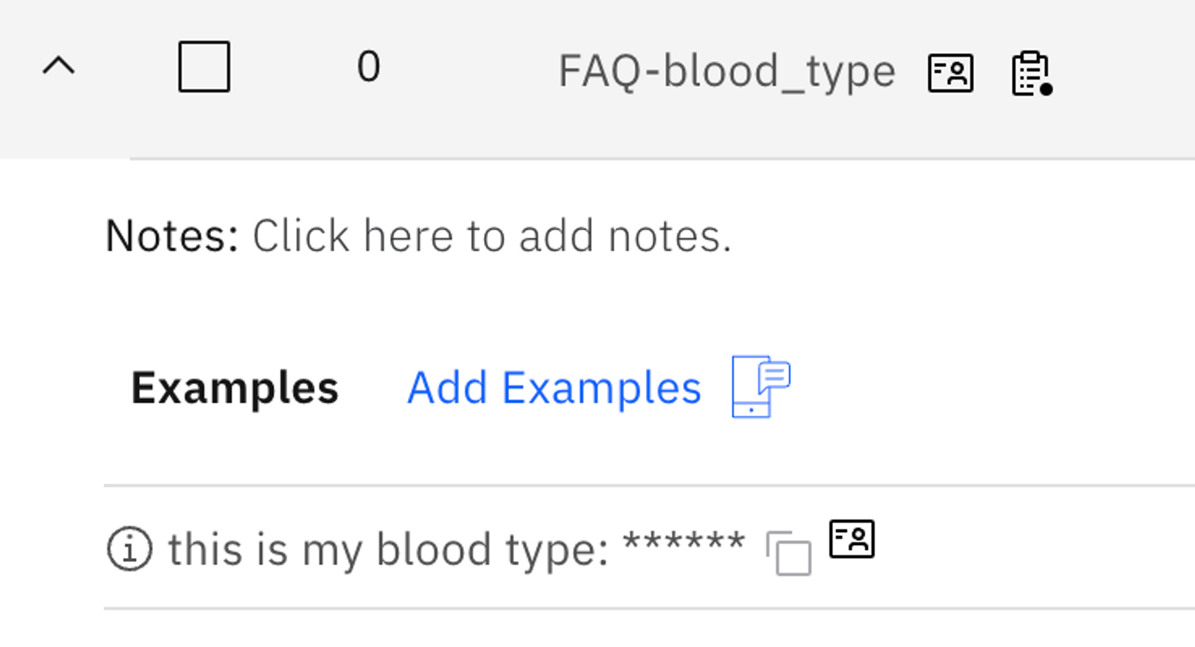Click the word 'Add' in the Add Examples link
Screen dimensions: 1195x647
pyautogui.click(x=447, y=388)
